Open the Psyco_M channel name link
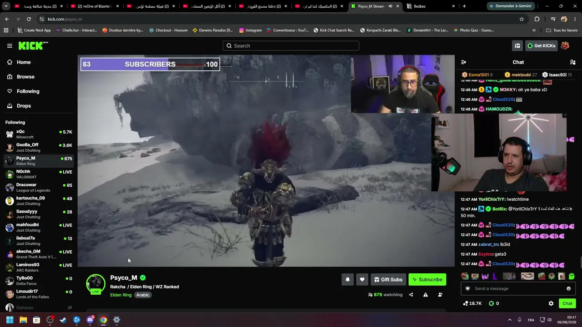The image size is (582, 327). pos(124,277)
